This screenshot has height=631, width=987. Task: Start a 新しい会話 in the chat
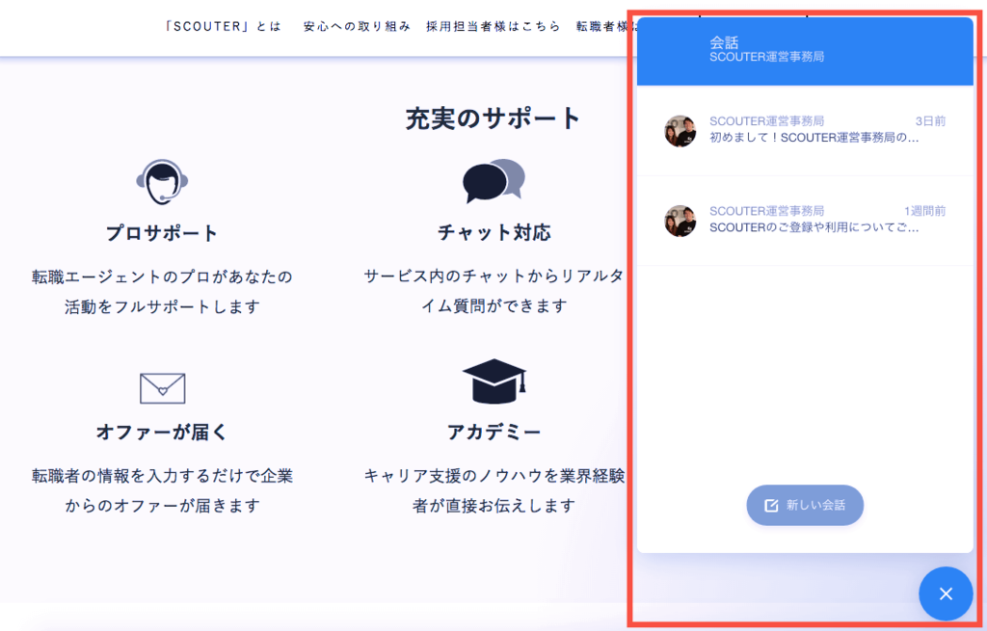tap(805, 505)
